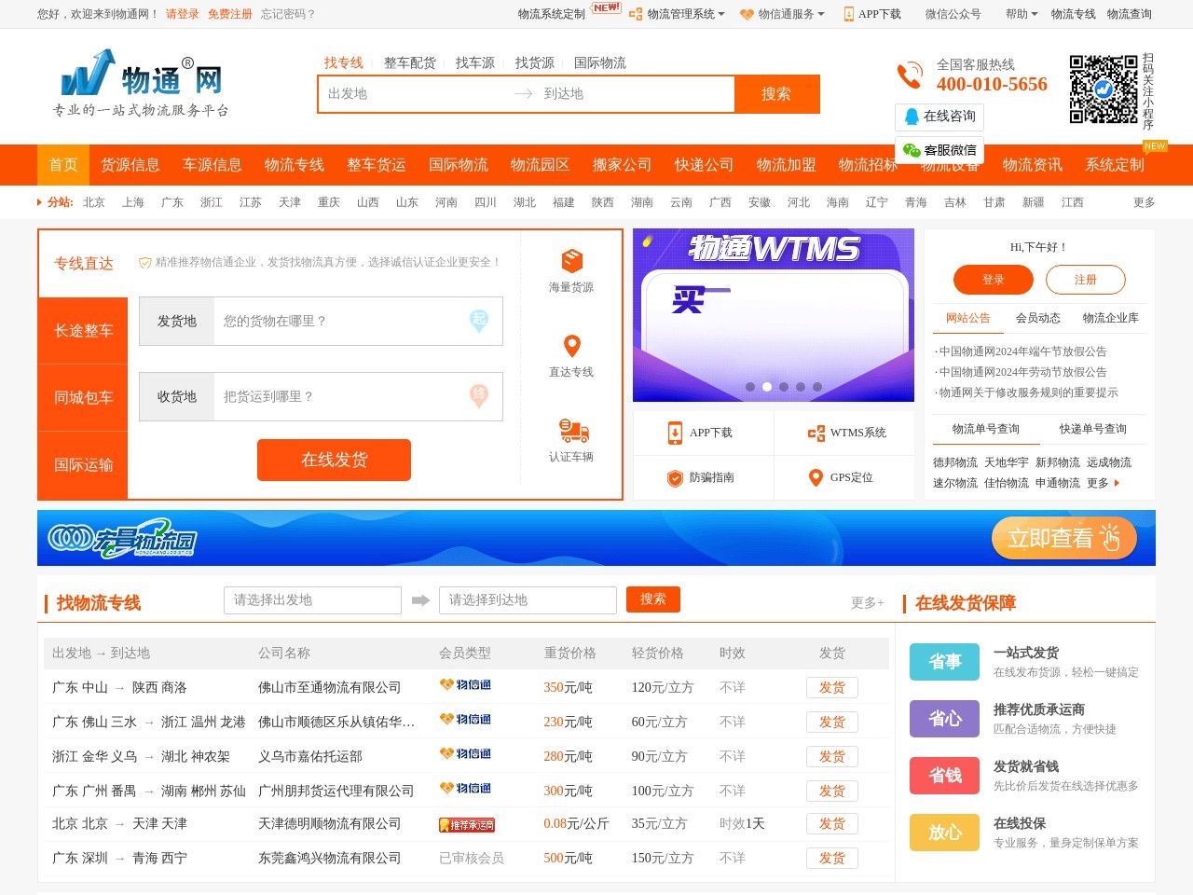Click the GPS定位 pin icon

[x=816, y=477]
